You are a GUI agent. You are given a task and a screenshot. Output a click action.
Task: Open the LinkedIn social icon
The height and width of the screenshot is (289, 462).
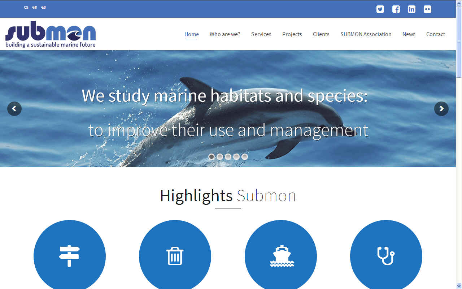pos(411,9)
